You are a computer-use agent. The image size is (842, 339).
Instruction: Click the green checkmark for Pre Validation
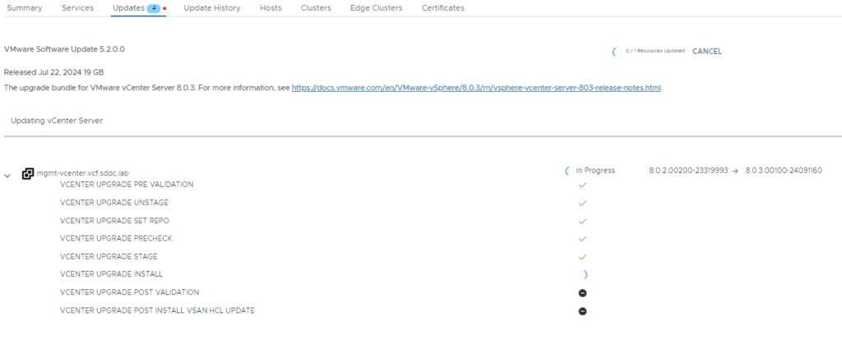point(582,185)
